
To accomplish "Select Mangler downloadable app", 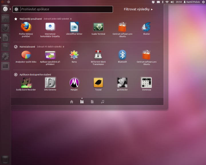I will pos(74,84).
